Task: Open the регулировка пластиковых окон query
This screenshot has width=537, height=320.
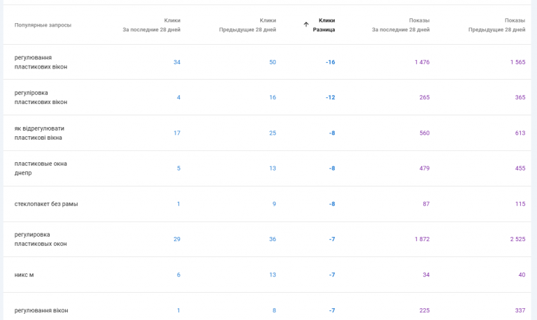Action: 41,239
